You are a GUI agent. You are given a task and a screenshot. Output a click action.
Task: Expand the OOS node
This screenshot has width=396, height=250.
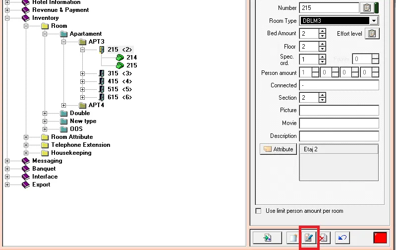click(45, 129)
